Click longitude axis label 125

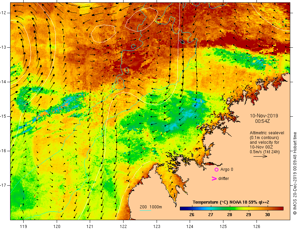(223, 226)
